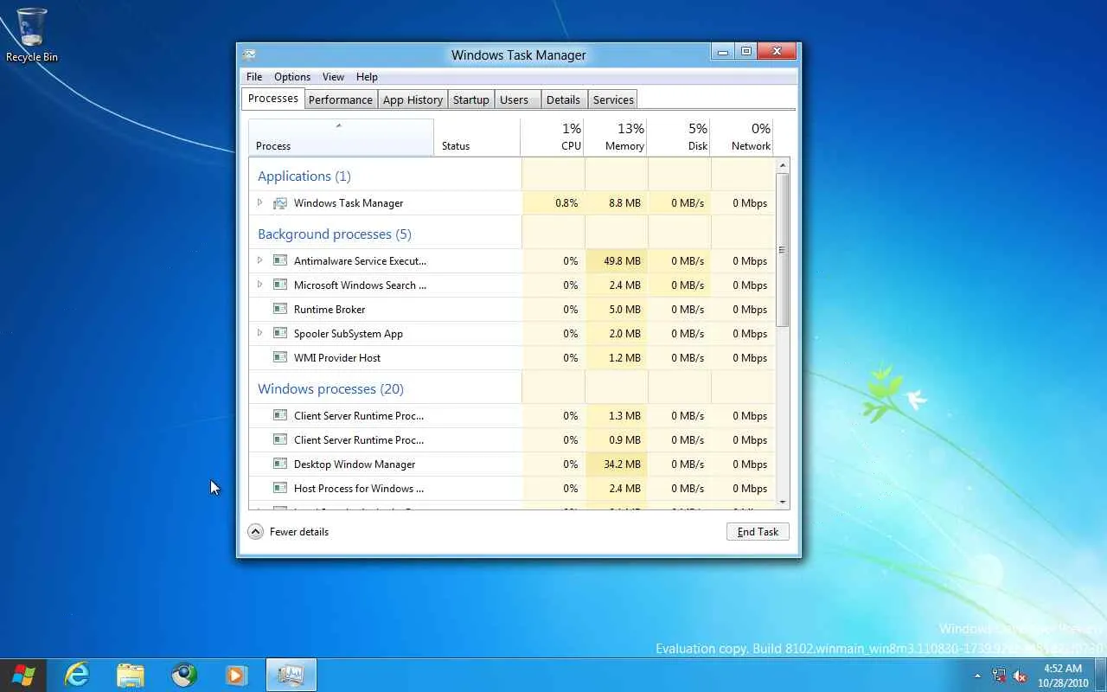Screen dimensions: 1107x692
Task: Sort processes by Disk column
Action: tap(679, 138)
